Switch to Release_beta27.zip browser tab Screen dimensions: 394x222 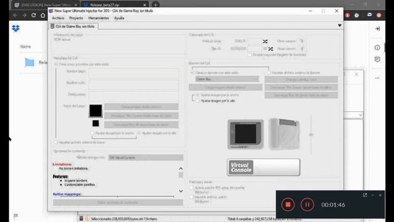[115, 5]
